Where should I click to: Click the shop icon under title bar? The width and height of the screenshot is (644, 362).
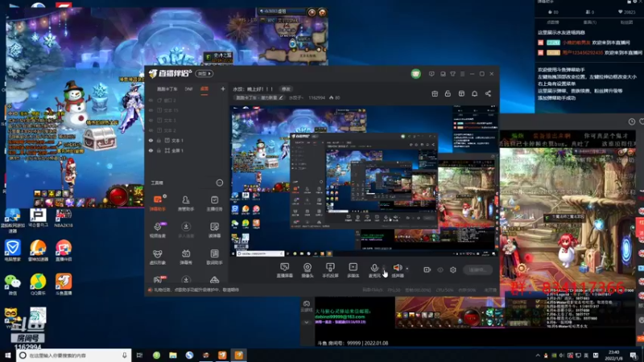click(x=461, y=94)
